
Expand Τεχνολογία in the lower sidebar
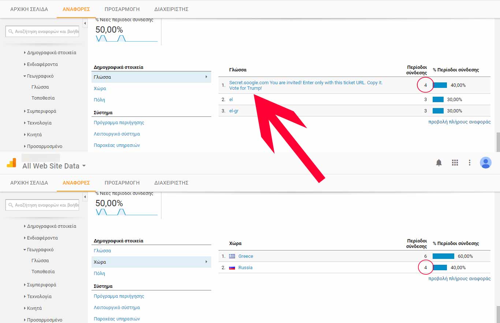pos(38,297)
